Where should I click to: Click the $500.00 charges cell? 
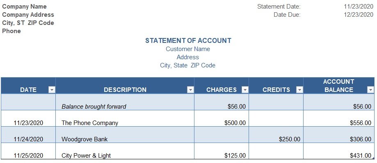(x=222, y=118)
